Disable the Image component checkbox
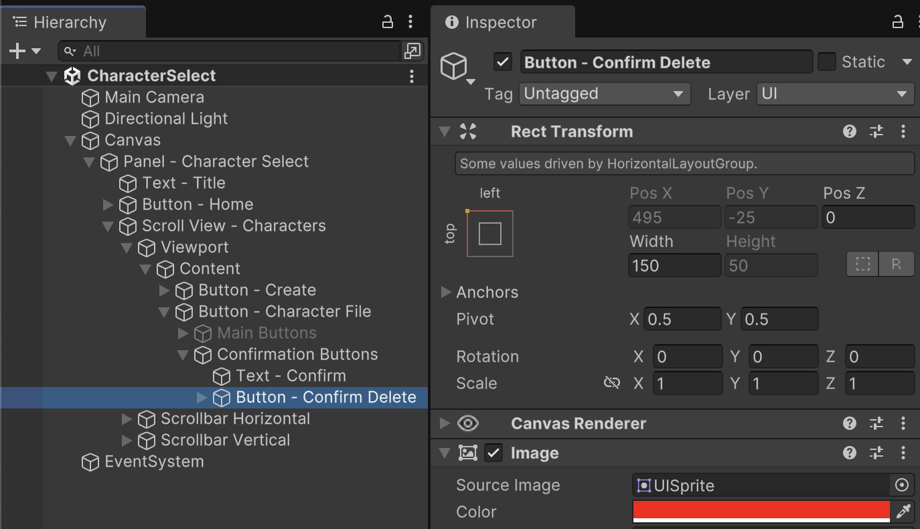The width and height of the screenshot is (920, 529). (x=493, y=453)
